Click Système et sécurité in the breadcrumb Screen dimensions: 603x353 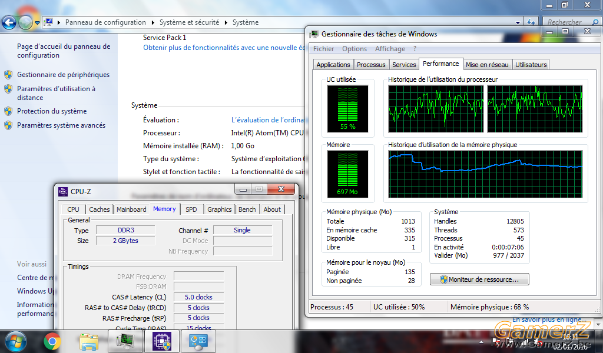coord(189,22)
